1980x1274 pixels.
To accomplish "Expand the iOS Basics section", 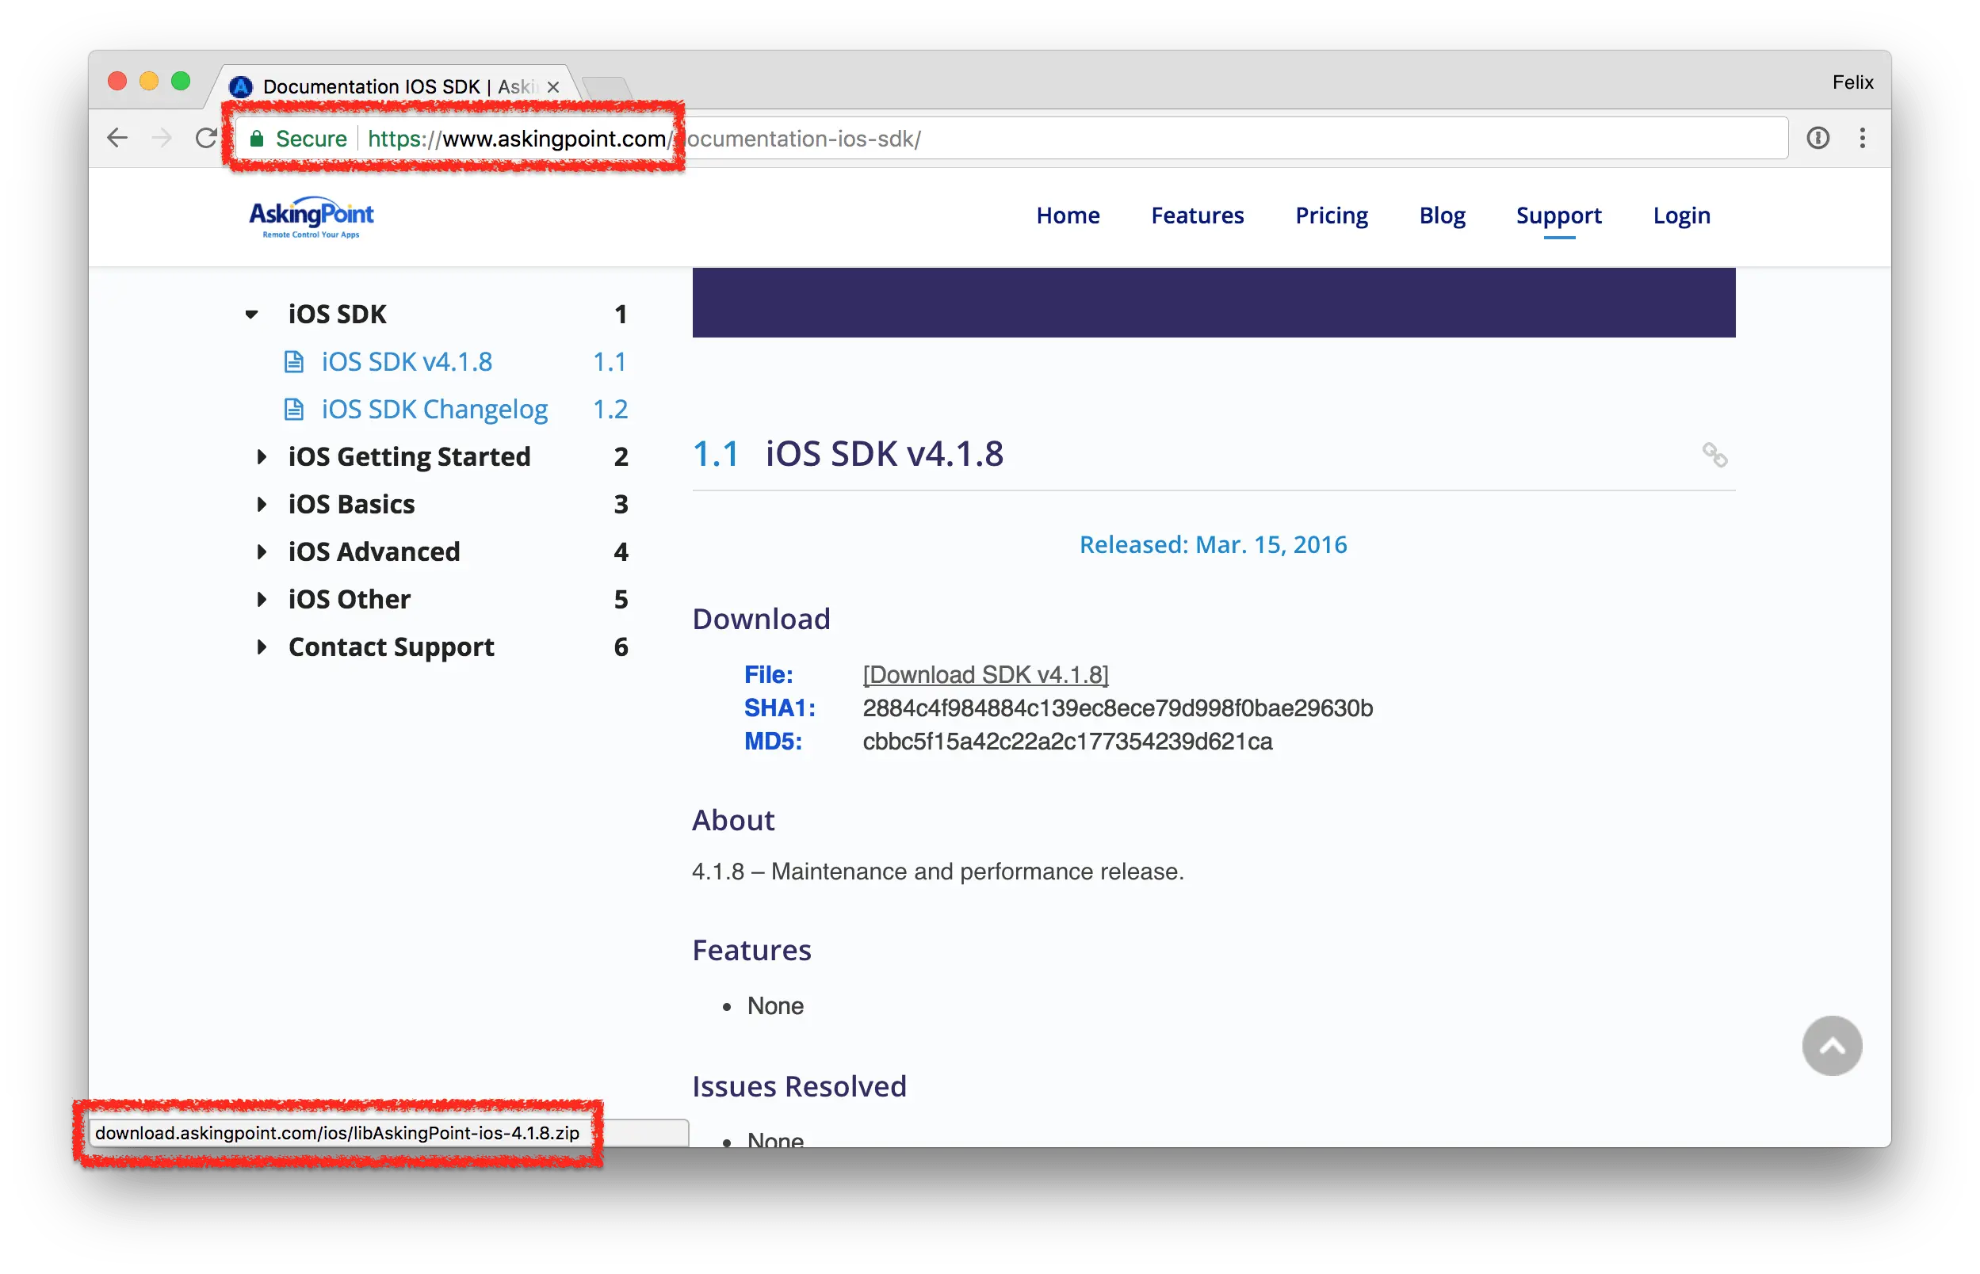I will pos(262,504).
